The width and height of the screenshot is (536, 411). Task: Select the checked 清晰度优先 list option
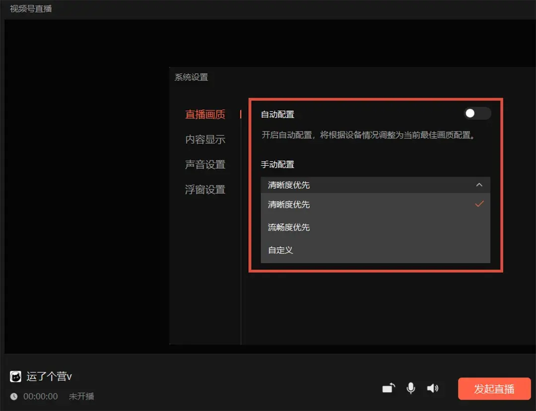[289, 205]
